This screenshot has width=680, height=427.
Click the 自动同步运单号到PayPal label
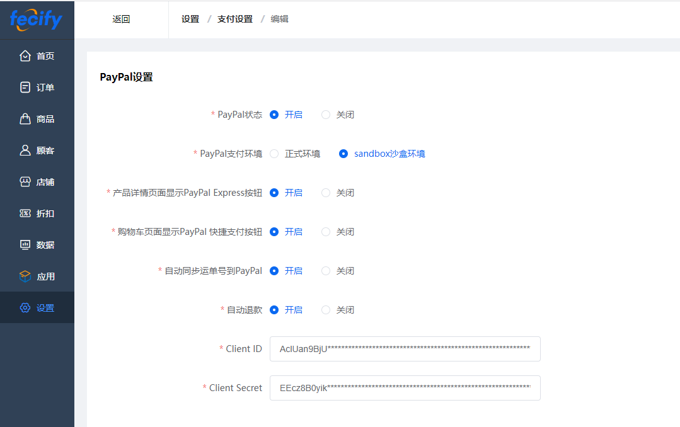[214, 271]
